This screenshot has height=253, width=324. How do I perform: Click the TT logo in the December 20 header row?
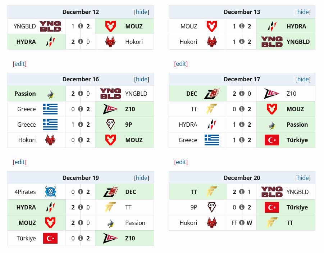tap(212, 192)
